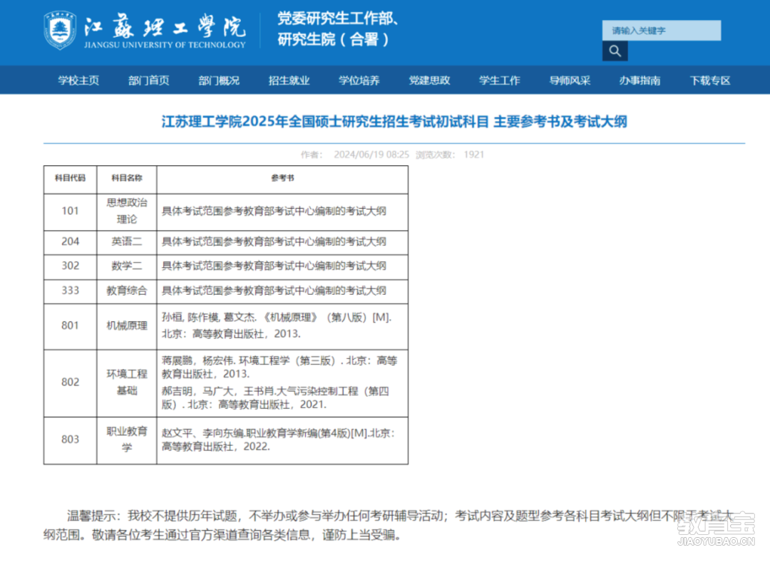Select subject code cell 802

[x=70, y=382]
